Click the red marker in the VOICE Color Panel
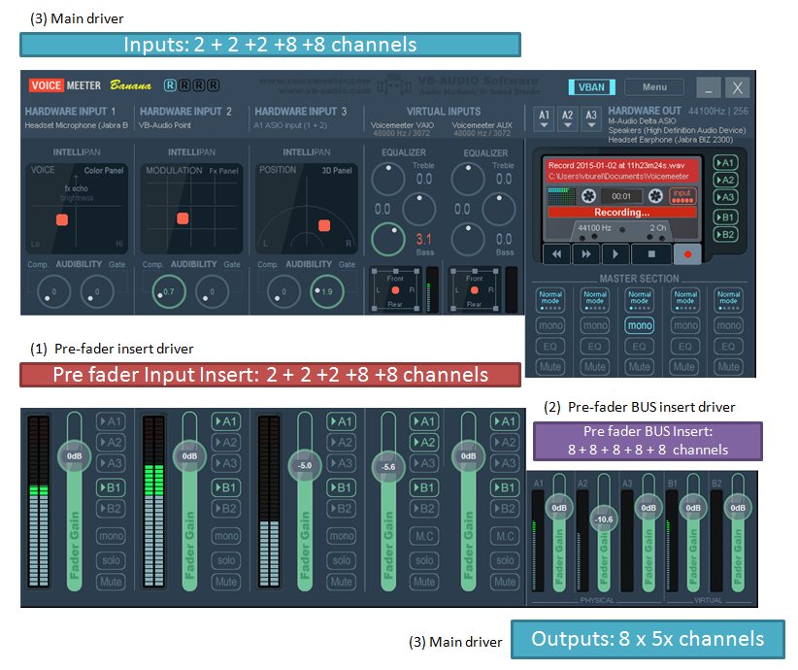 [62, 219]
